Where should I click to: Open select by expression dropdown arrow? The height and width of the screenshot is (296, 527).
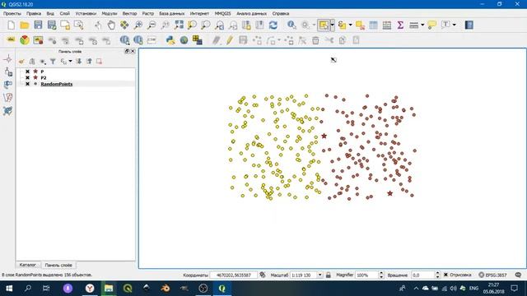coord(350,25)
